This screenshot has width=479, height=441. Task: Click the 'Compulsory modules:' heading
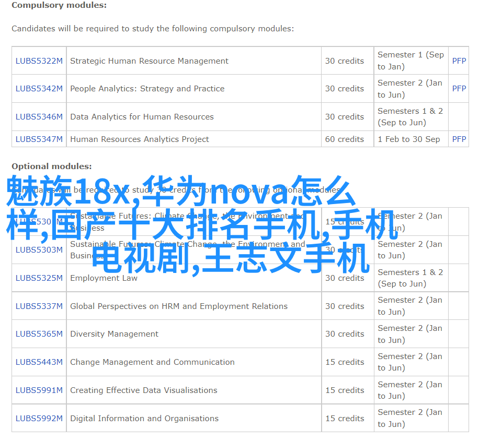[59, 6]
